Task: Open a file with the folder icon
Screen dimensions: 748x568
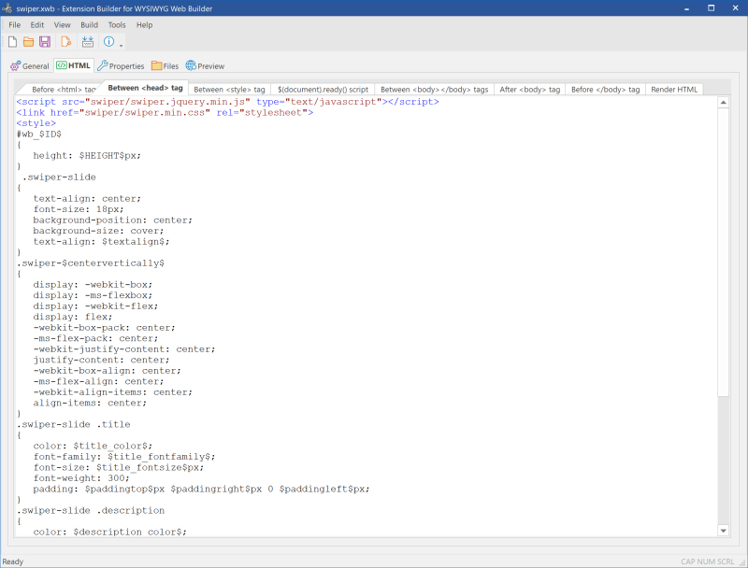Action: tap(28, 42)
